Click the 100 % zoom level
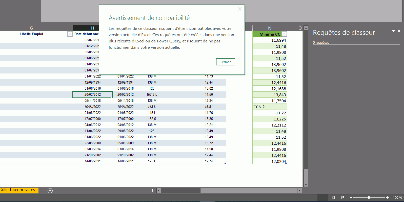 coord(397,197)
